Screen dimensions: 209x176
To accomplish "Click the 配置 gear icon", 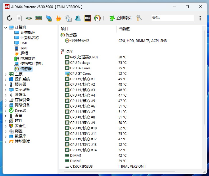I will [x=11, y=131].
